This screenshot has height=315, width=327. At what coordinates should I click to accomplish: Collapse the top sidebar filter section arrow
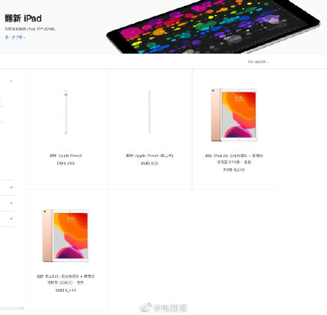coord(11,81)
